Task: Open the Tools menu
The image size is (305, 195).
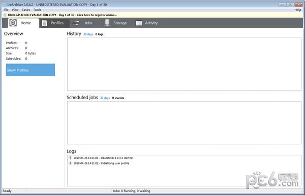Action: (37, 10)
